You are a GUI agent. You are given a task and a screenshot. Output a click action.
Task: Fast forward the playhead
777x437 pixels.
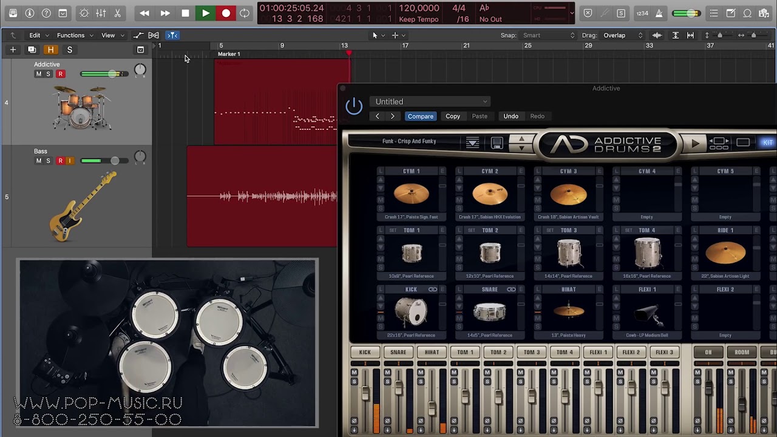point(165,13)
